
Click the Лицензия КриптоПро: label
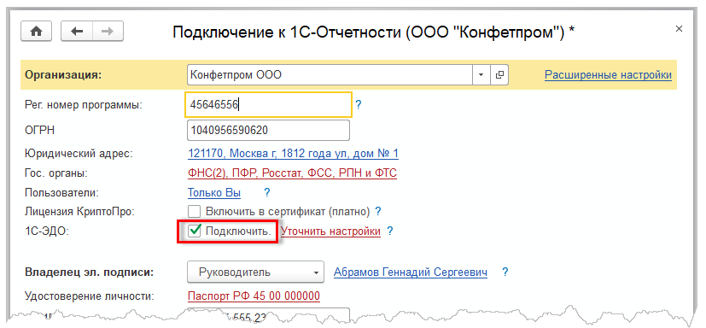pyautogui.click(x=80, y=211)
